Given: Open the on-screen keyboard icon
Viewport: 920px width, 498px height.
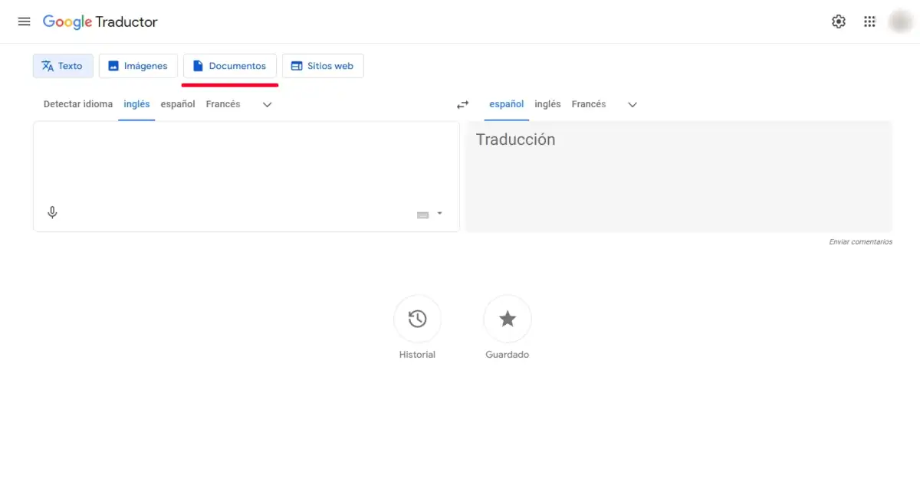Looking at the screenshot, I should [424, 214].
